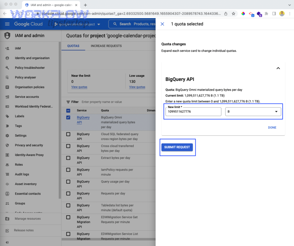294x246 pixels.
Task: Open the Chrome profile avatar
Action: pyautogui.click(x=282, y=13)
